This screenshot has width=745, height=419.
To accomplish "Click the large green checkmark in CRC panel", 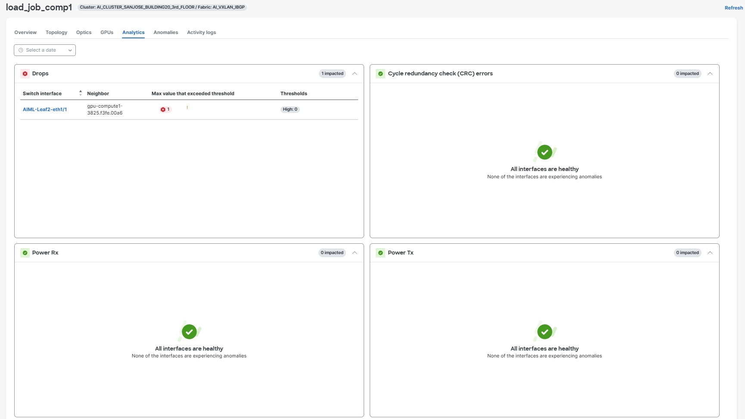I will click(x=545, y=152).
